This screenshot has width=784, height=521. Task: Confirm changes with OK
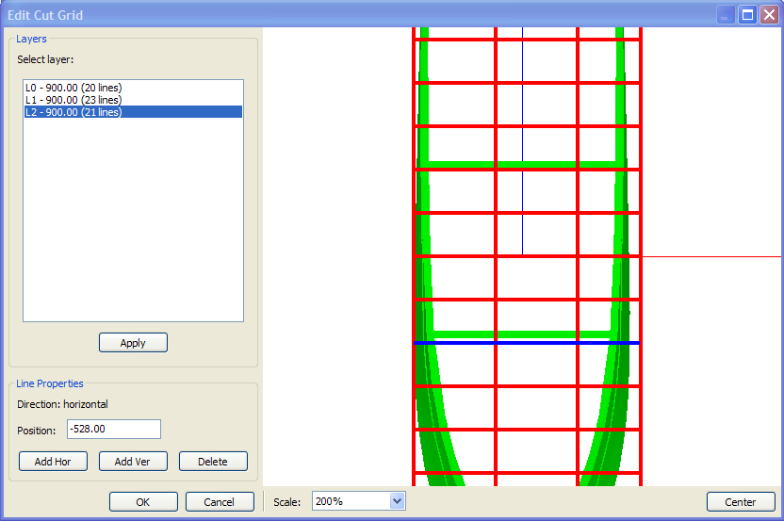coord(143,502)
